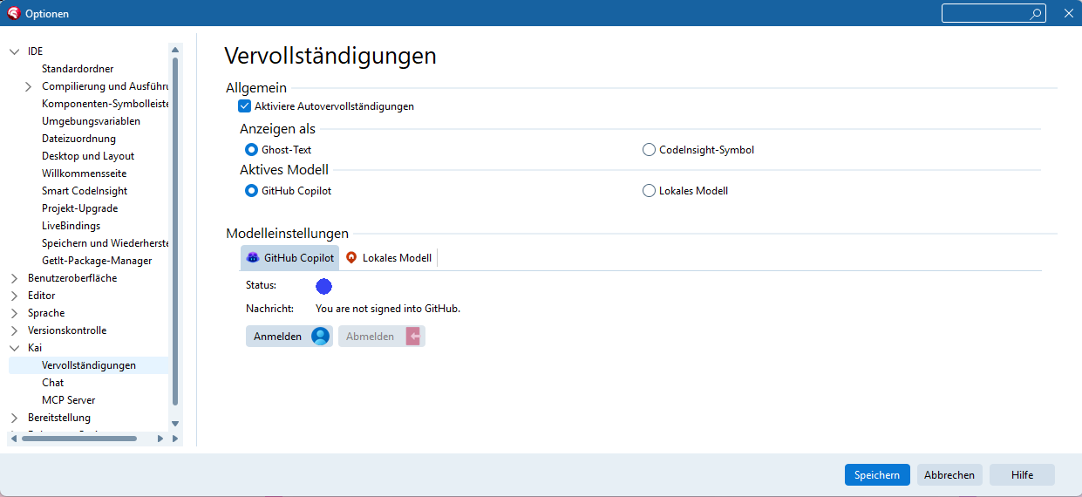Close the Optionen dialog
Viewport: 1082px width, 497px height.
[1068, 13]
